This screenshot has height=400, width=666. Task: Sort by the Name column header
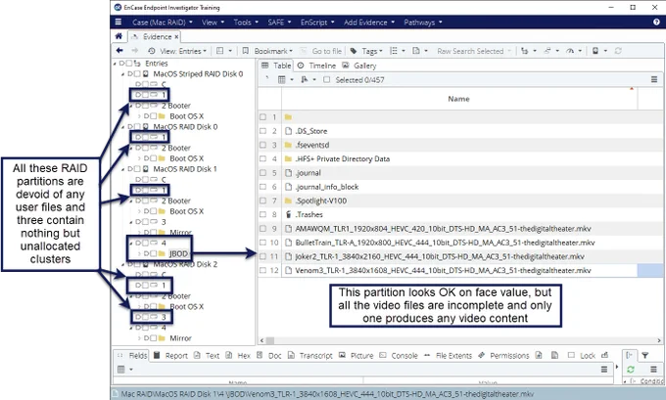458,99
